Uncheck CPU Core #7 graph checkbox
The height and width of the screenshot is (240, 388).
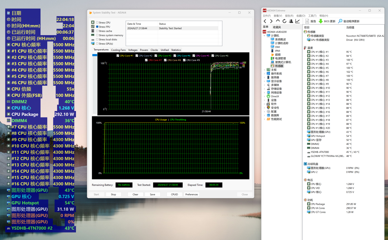tap(146, 60)
